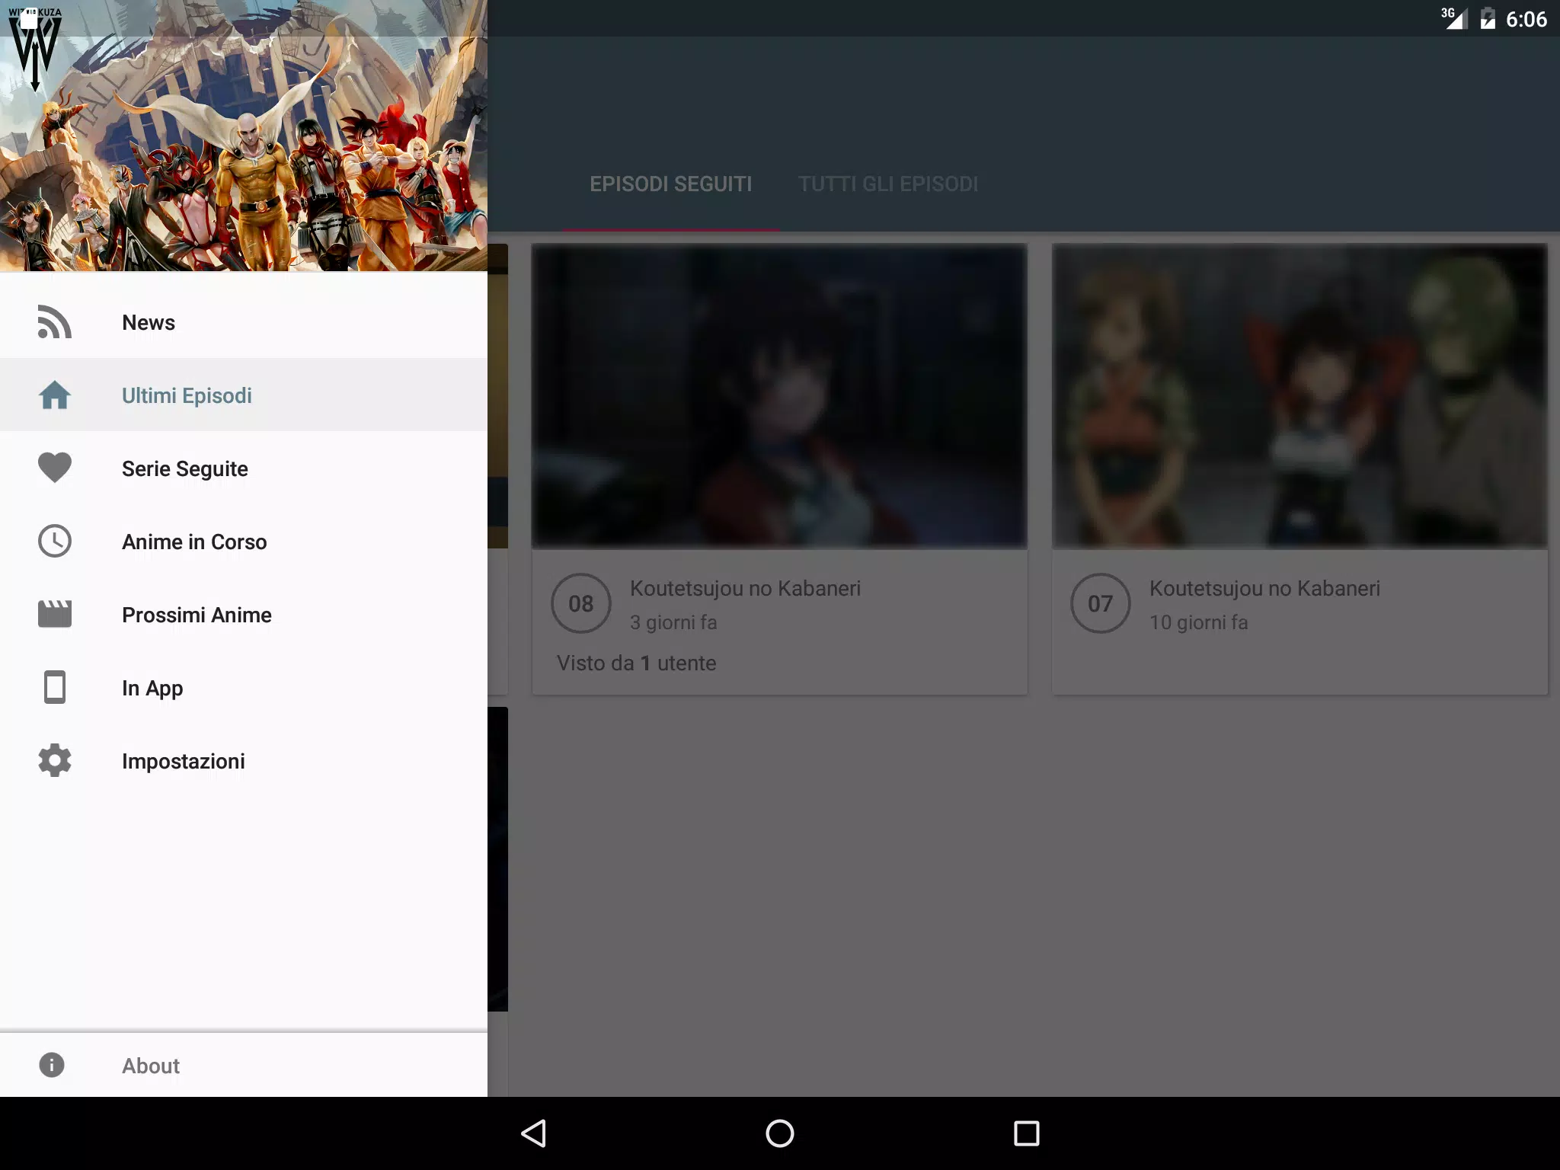Switch to Tutti Gli Episodi tab
The width and height of the screenshot is (1560, 1170).
888,184
